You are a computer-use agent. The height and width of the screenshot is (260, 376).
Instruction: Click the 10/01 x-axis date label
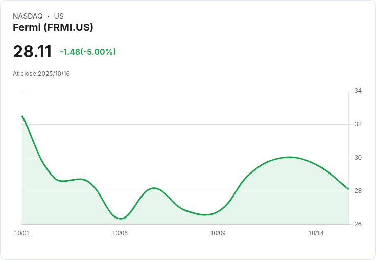tap(22, 233)
